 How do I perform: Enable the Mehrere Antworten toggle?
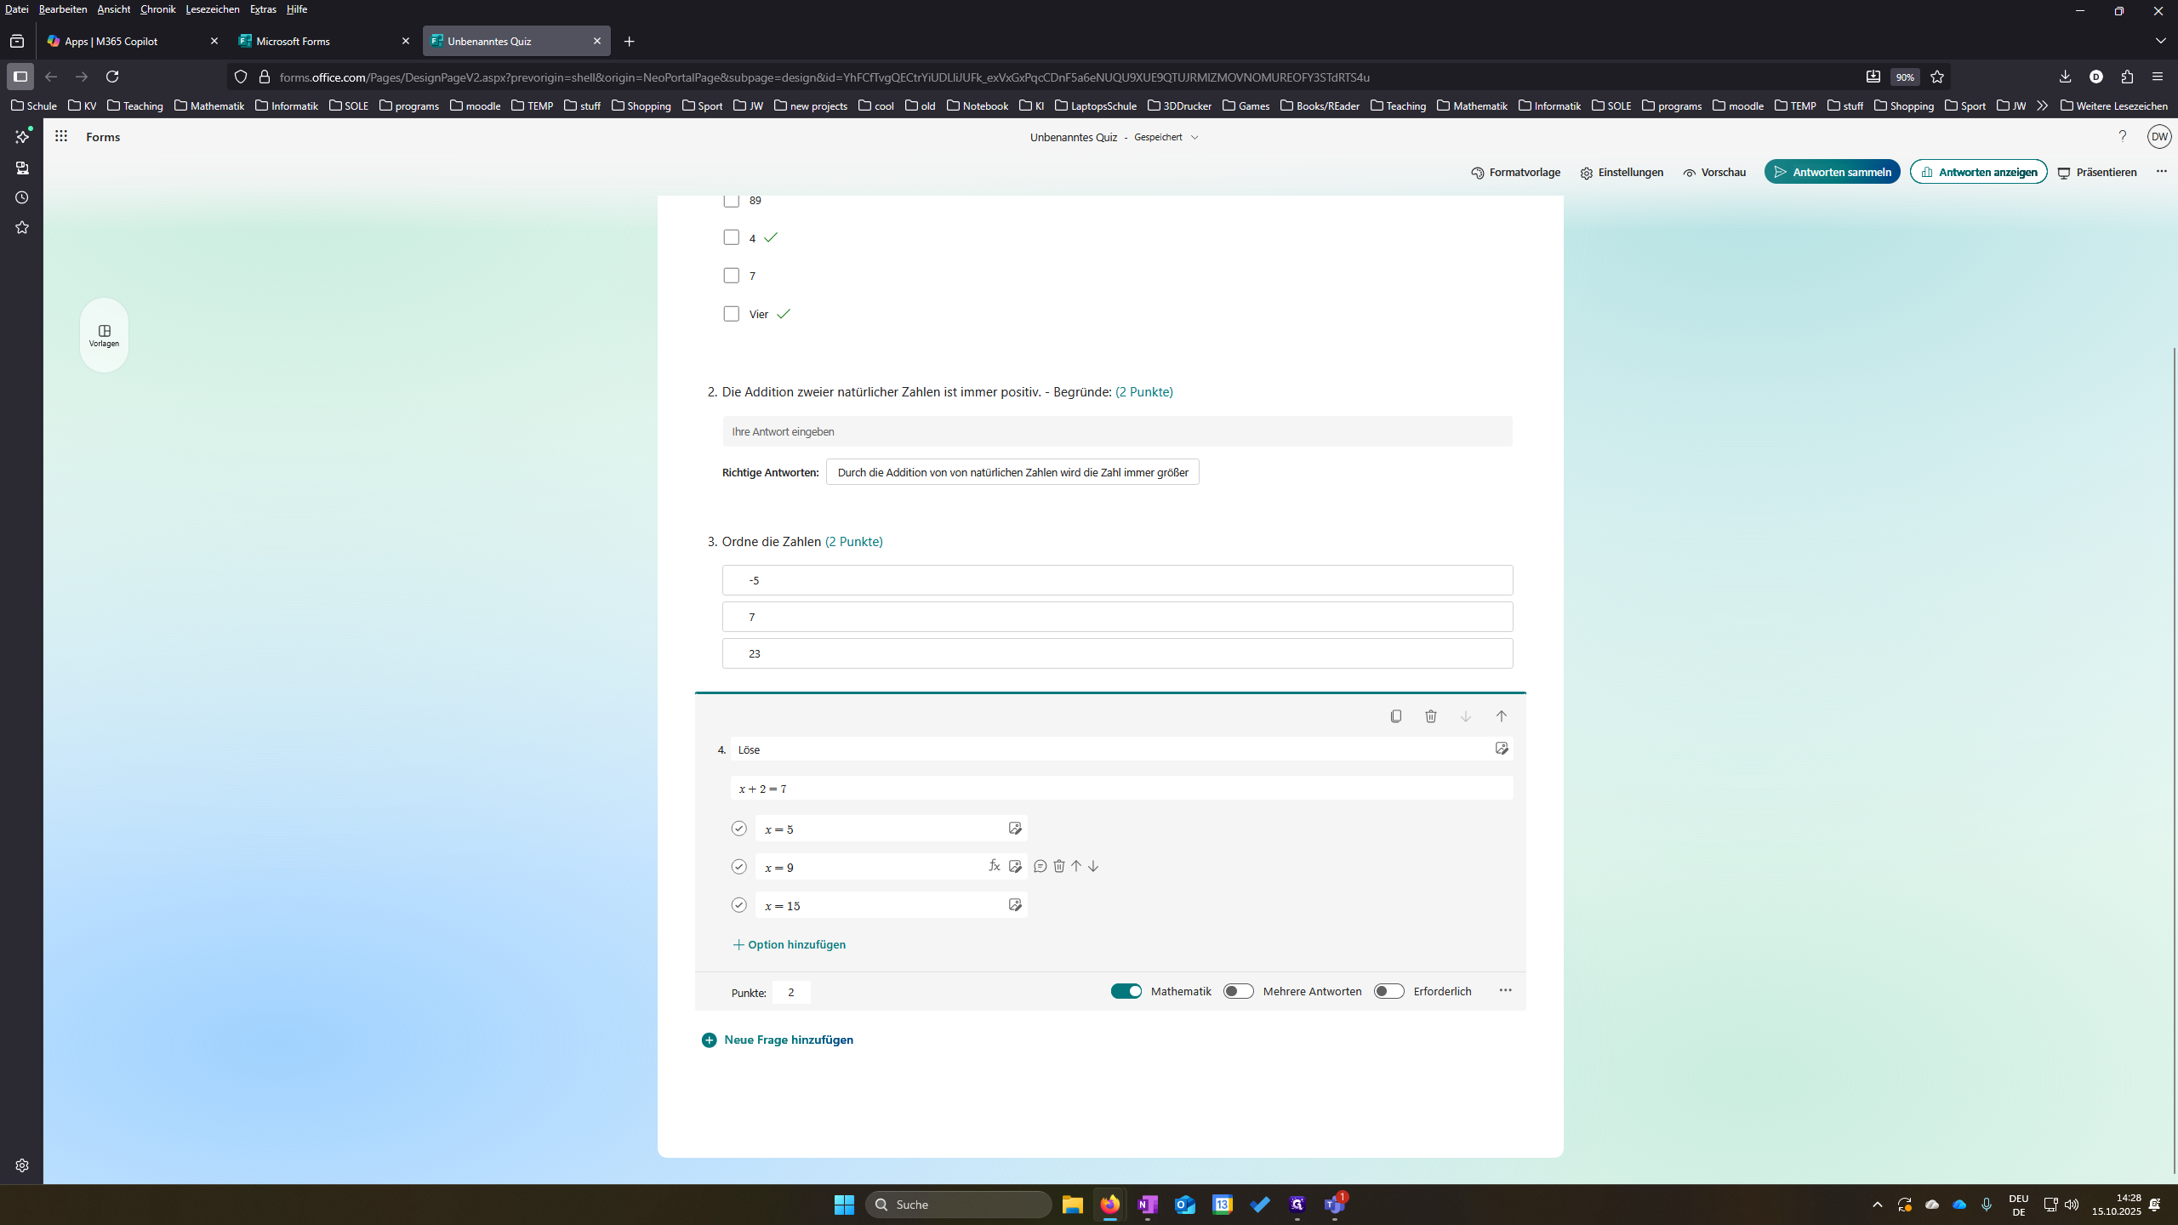point(1238,991)
